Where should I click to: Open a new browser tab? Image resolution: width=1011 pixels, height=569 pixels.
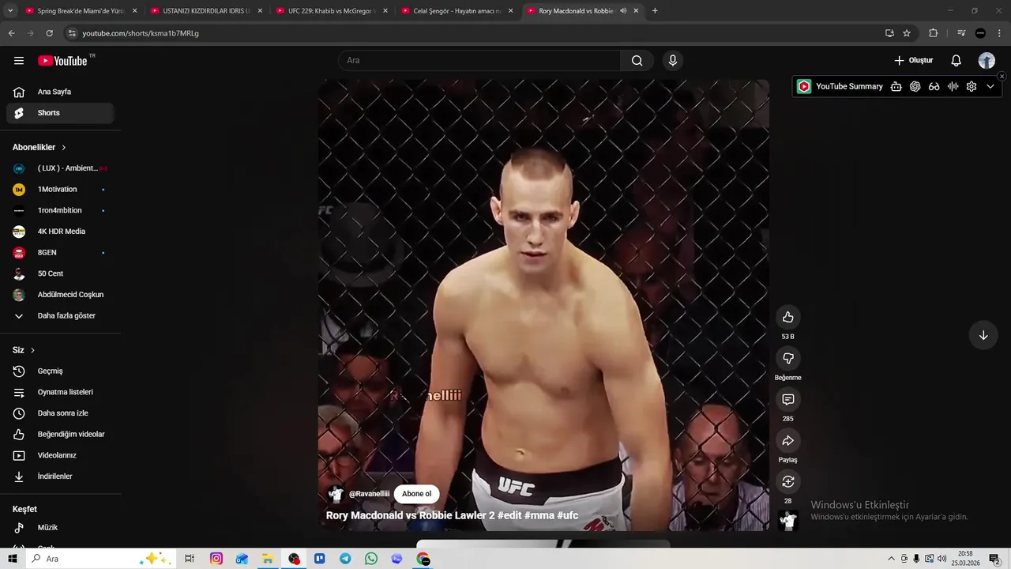point(655,11)
